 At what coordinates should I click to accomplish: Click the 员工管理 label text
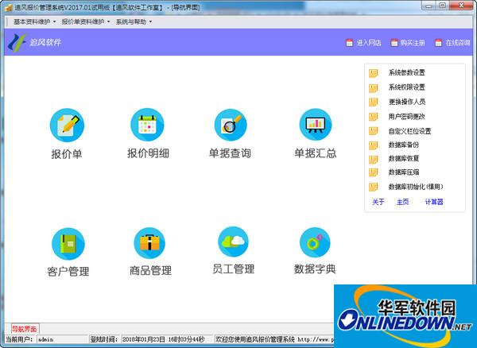click(233, 269)
